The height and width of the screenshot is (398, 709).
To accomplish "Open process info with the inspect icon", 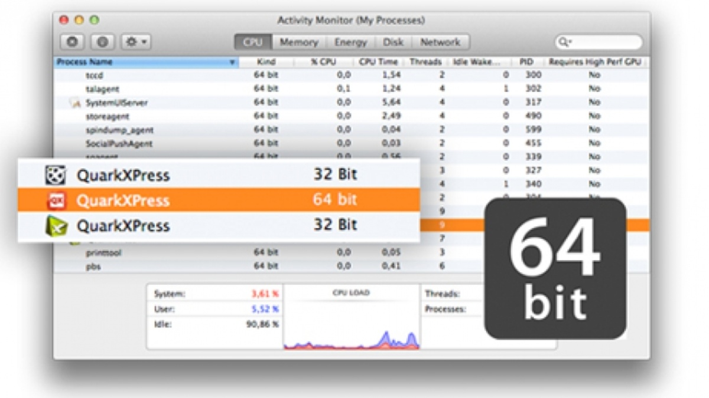I will coord(102,42).
